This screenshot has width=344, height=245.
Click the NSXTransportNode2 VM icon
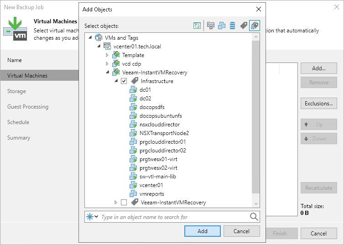click(x=133, y=133)
